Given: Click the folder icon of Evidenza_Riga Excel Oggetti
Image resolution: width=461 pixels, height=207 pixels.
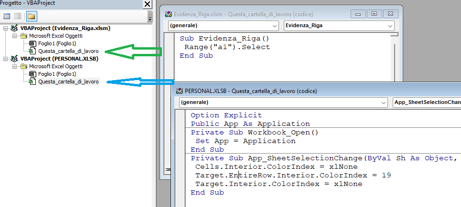Looking at the screenshot, I should pyautogui.click(x=23, y=36).
